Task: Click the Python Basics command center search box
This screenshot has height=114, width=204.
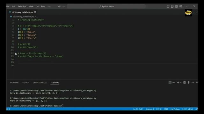Action: (106, 6)
